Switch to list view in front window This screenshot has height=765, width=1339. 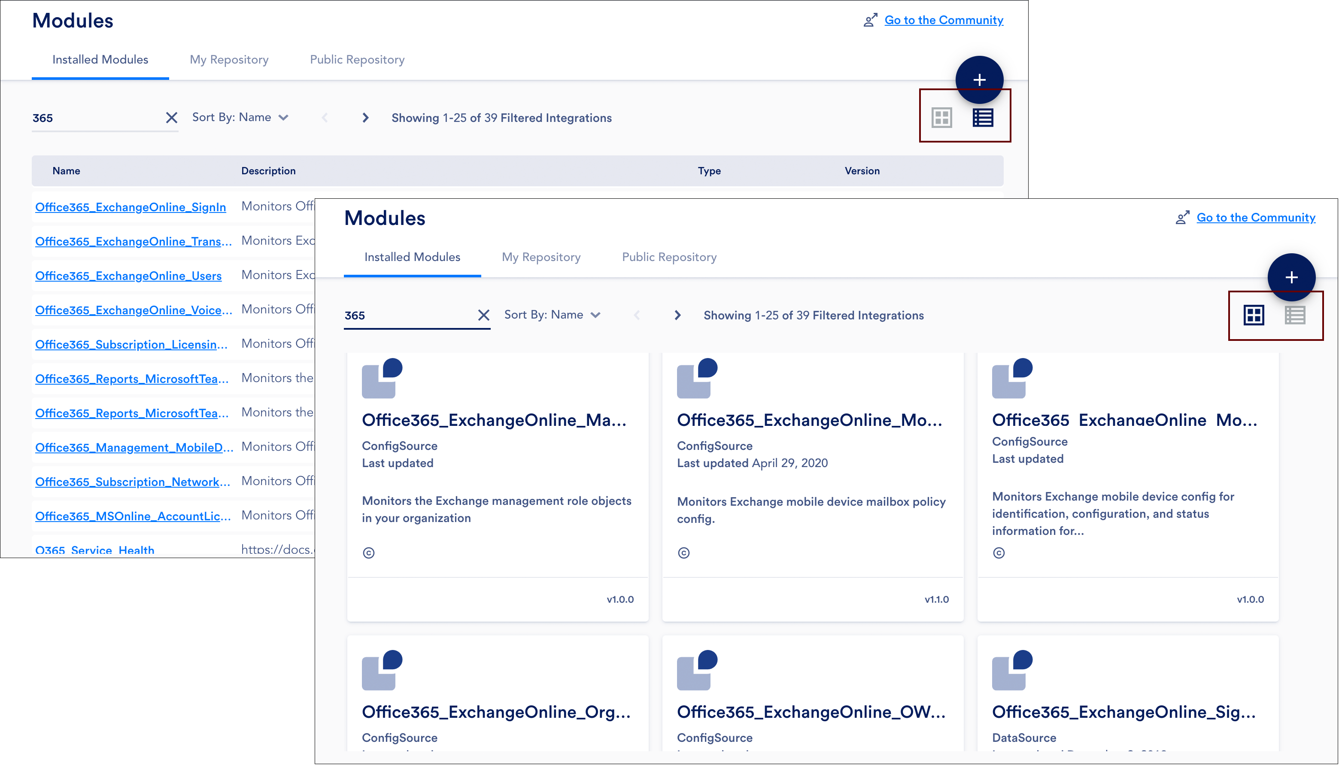(1294, 315)
